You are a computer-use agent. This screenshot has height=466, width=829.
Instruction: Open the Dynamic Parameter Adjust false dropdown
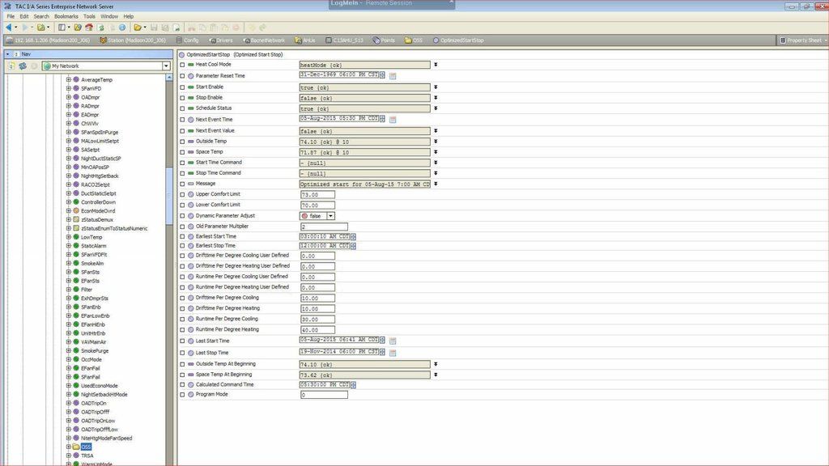click(x=330, y=216)
